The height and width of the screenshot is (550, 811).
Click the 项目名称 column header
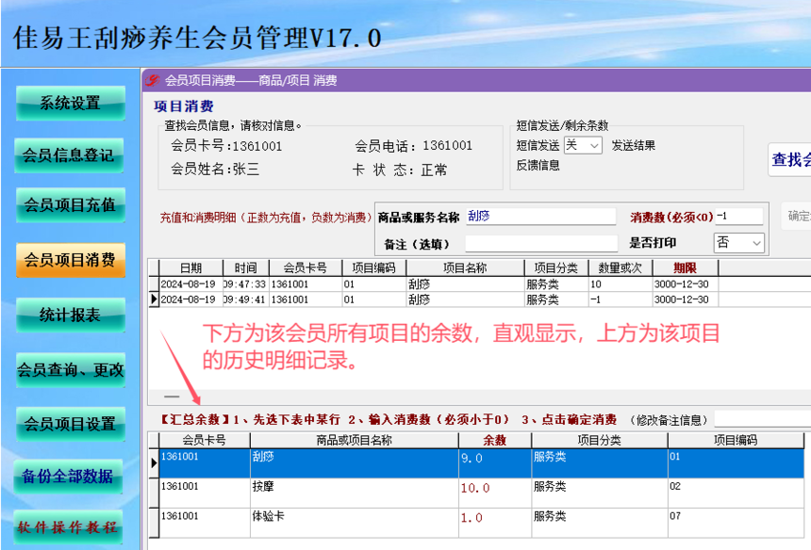(x=465, y=268)
